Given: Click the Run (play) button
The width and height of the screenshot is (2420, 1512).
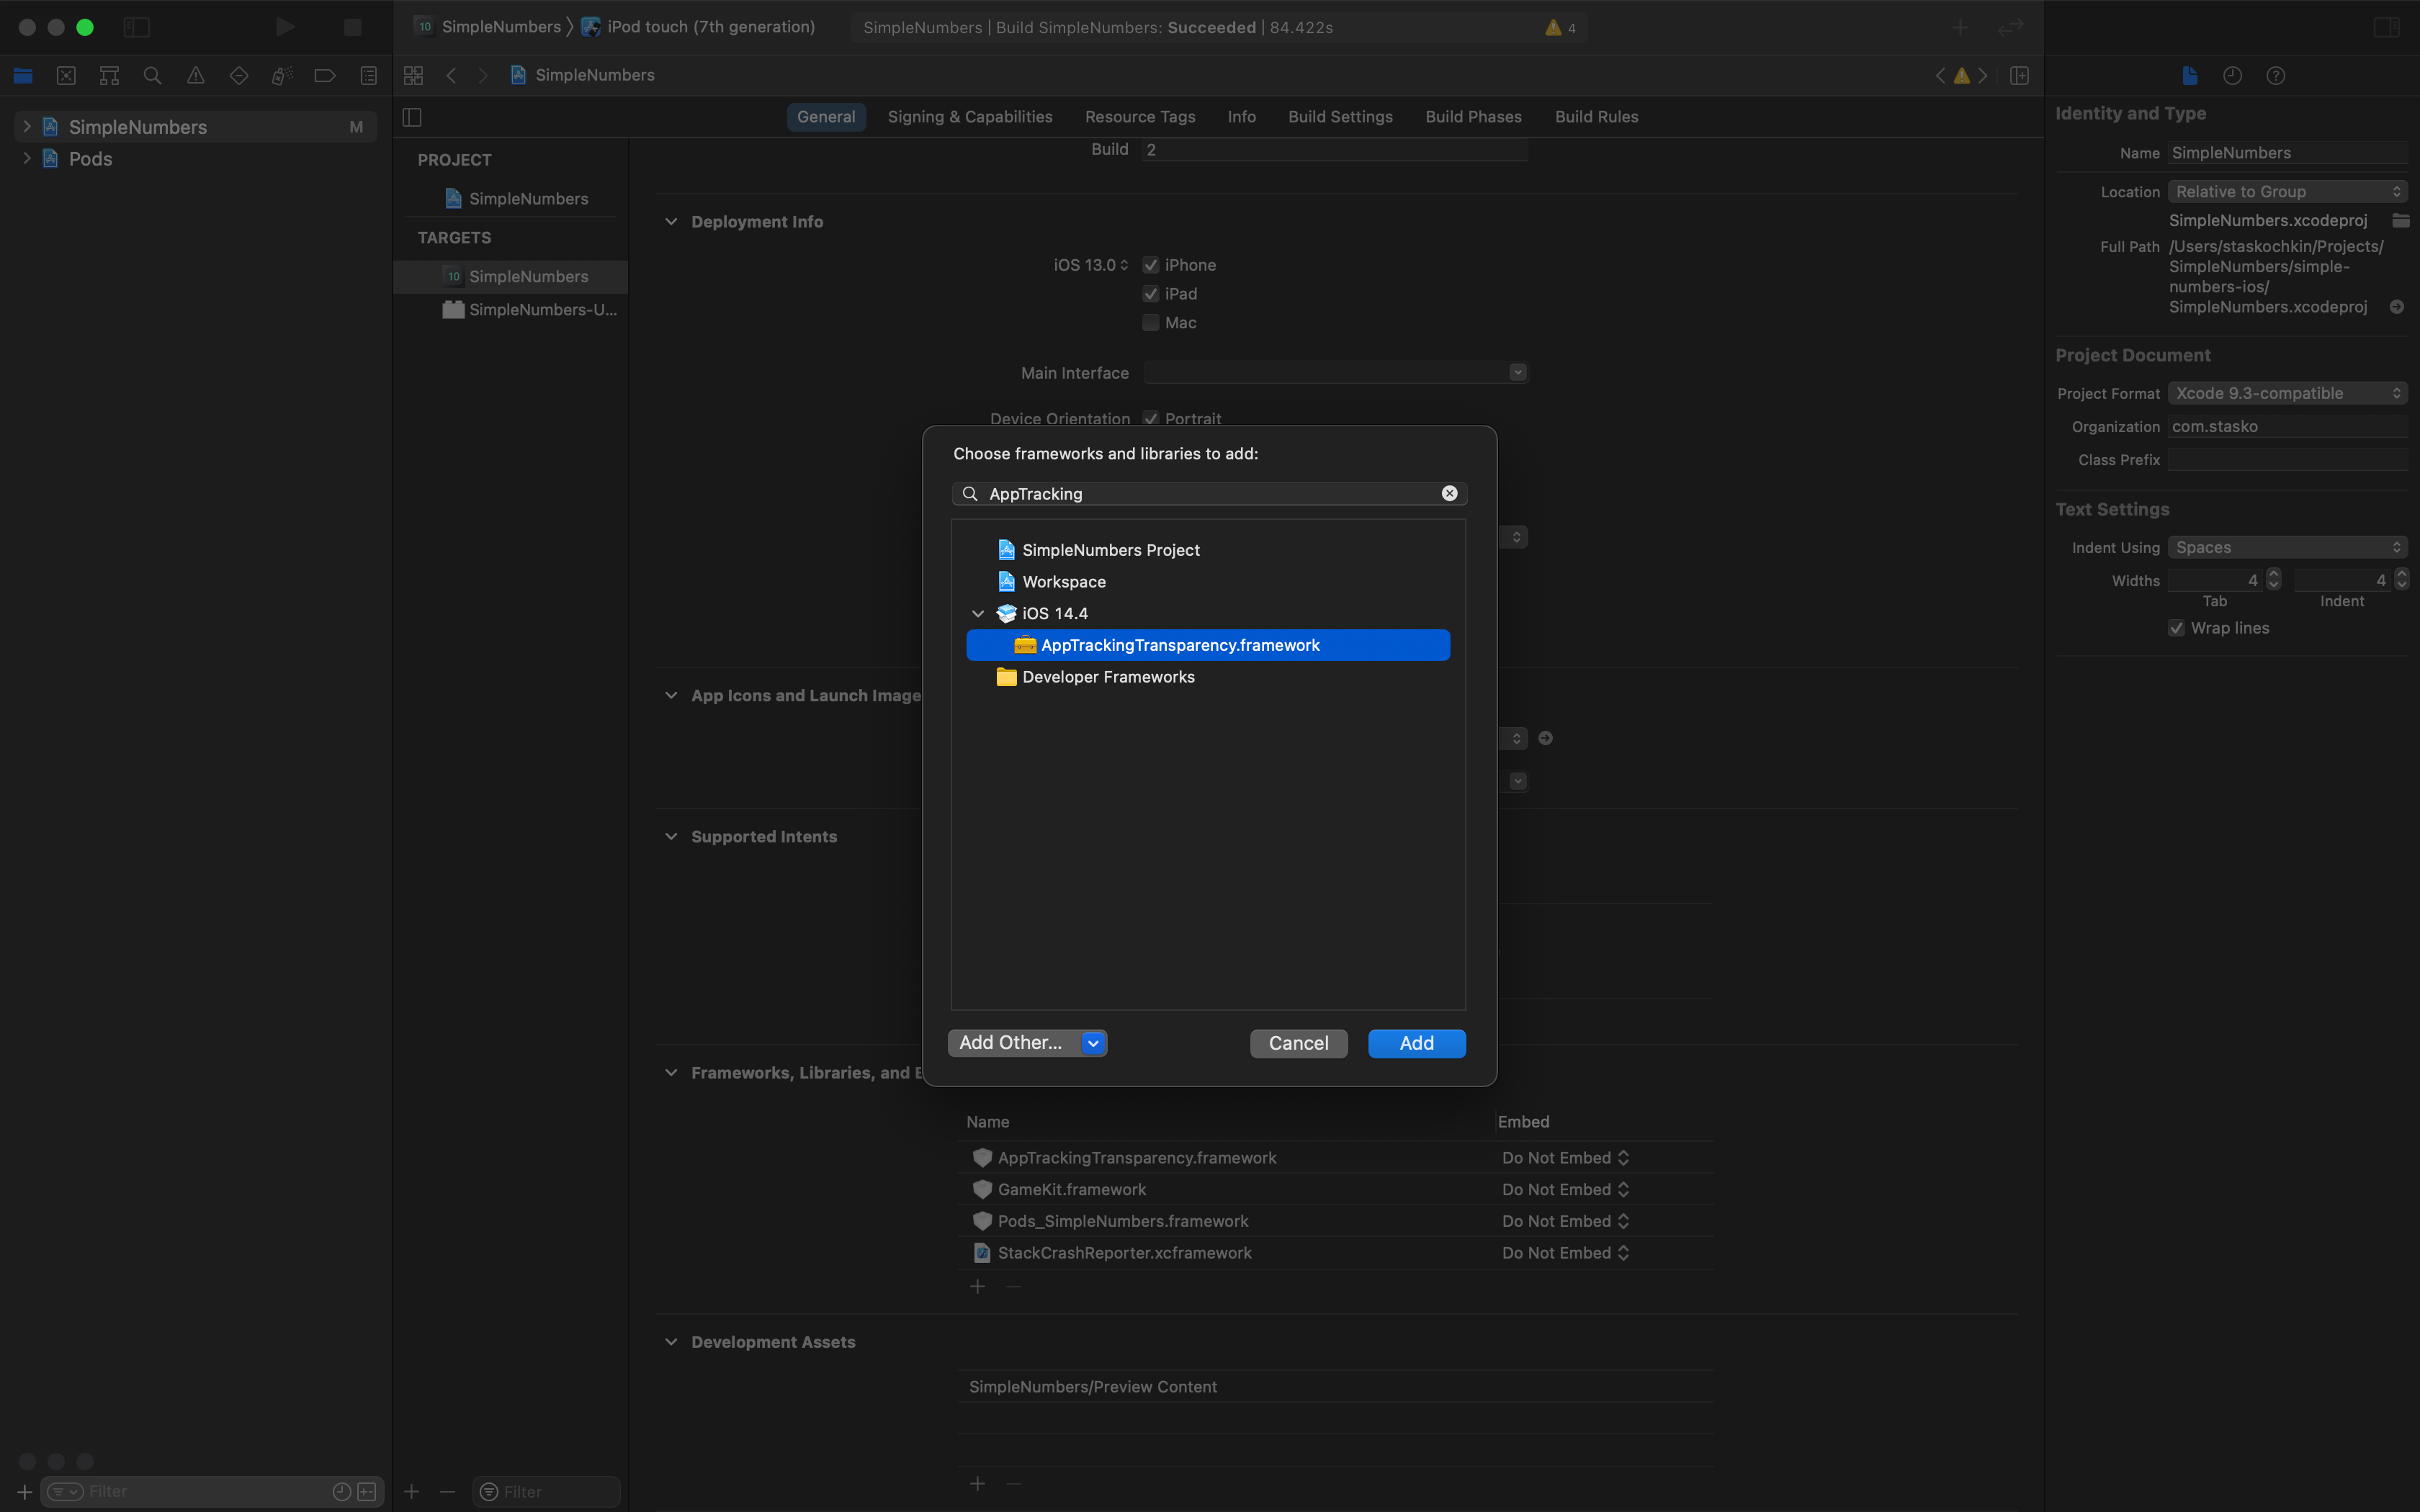Looking at the screenshot, I should pos(285,27).
